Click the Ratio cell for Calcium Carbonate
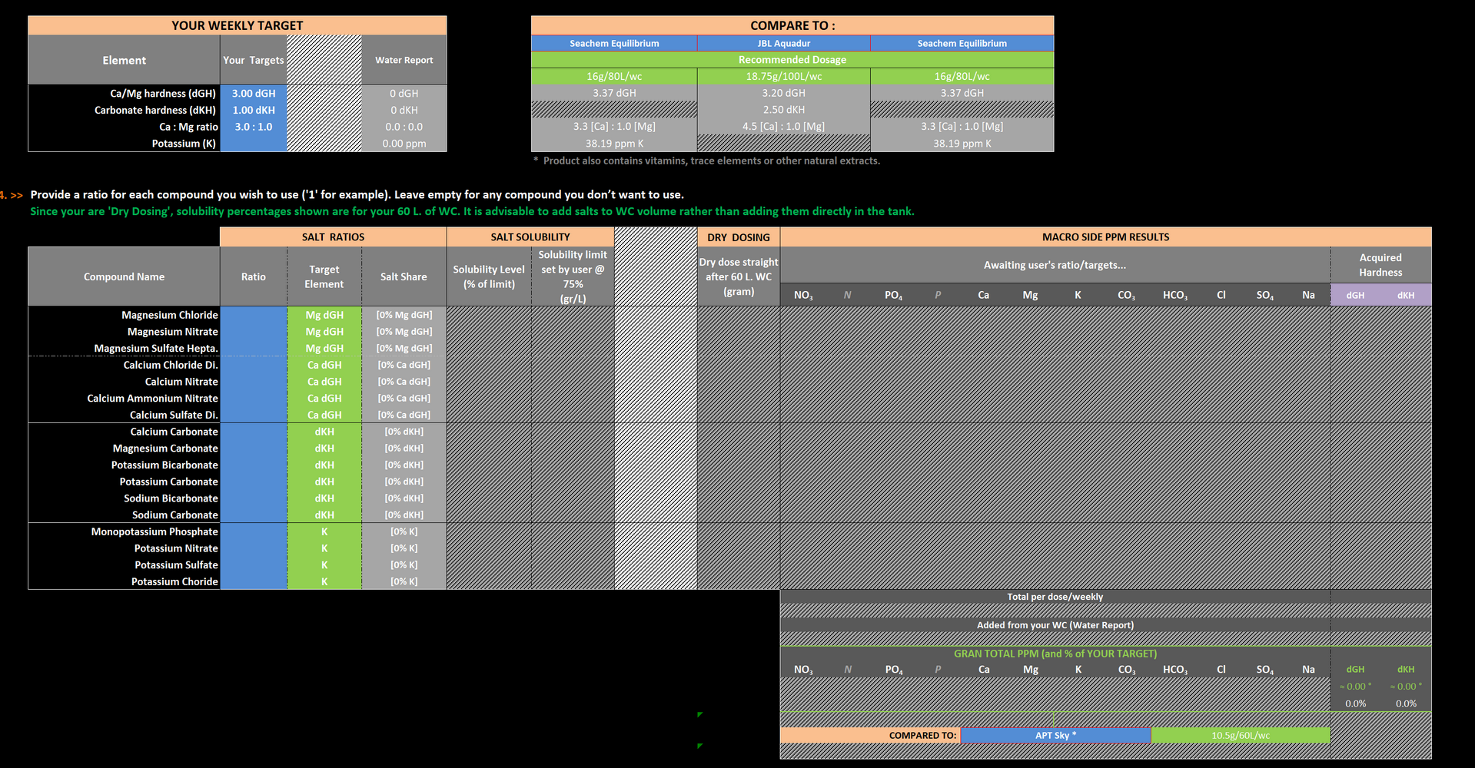Screen dimensions: 1475x768 click(x=254, y=432)
